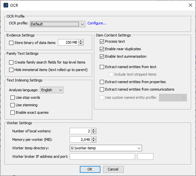The height and width of the screenshot is (176, 196).
Task: Expand the Analysis language dropdown
Action: pyautogui.click(x=52, y=90)
